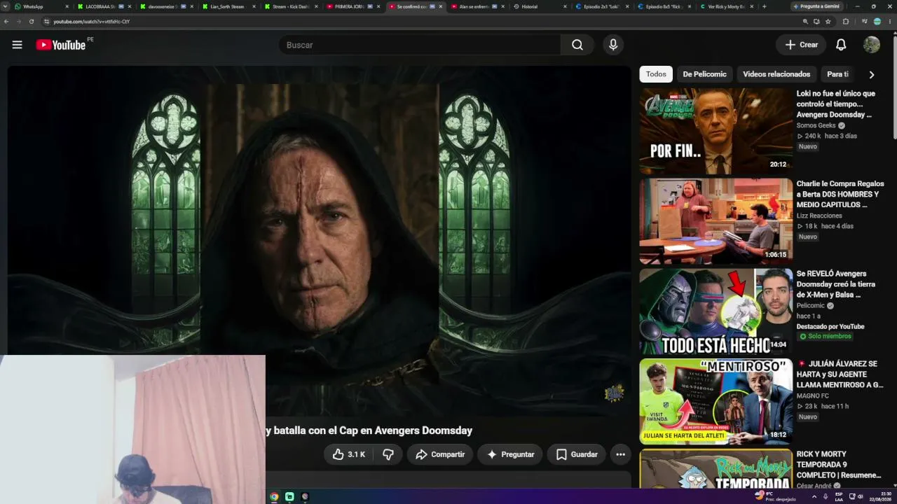897x504 pixels.
Task: Open the account avatar menu
Action: click(872, 45)
